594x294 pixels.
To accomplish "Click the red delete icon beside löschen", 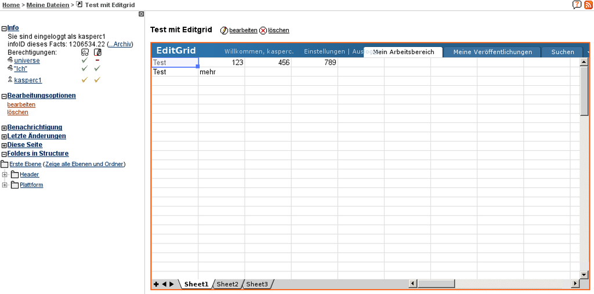I will tap(263, 30).
